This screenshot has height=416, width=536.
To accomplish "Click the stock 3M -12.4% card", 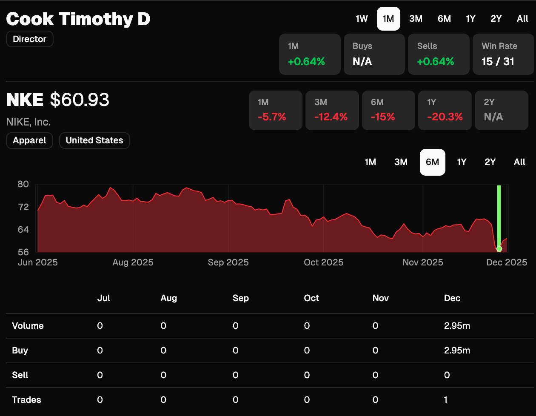I will pyautogui.click(x=332, y=110).
